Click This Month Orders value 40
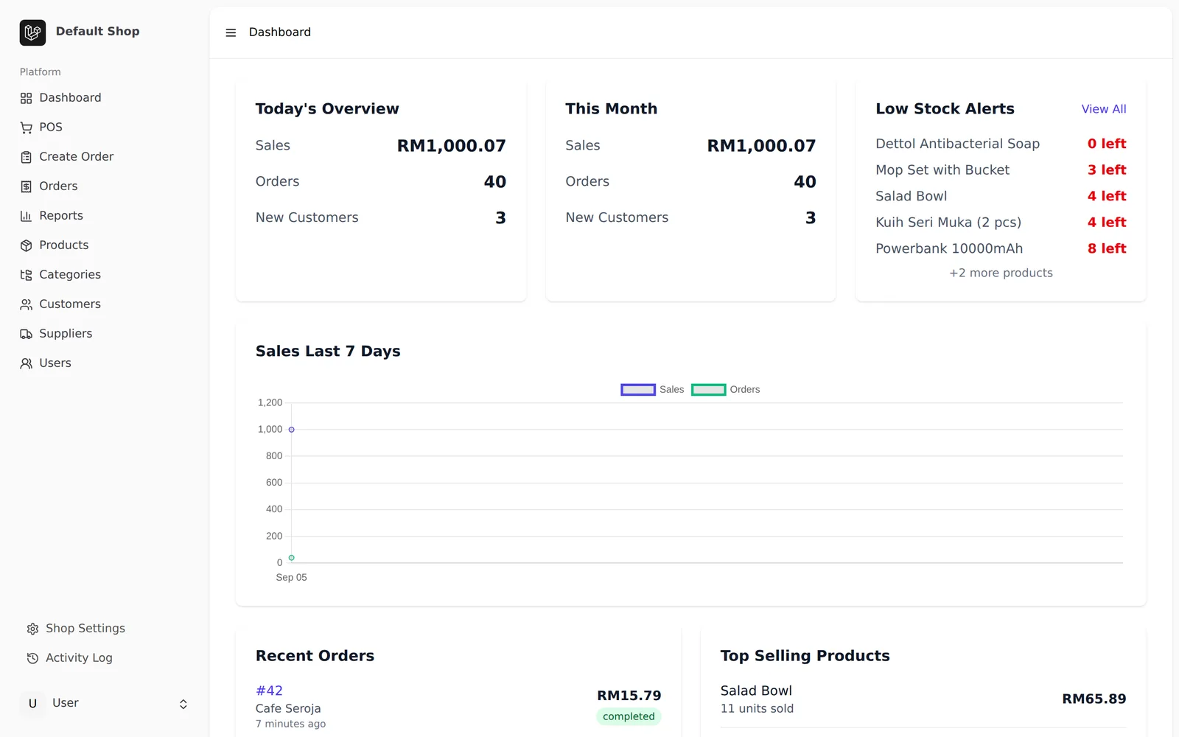The width and height of the screenshot is (1179, 737). (805, 182)
